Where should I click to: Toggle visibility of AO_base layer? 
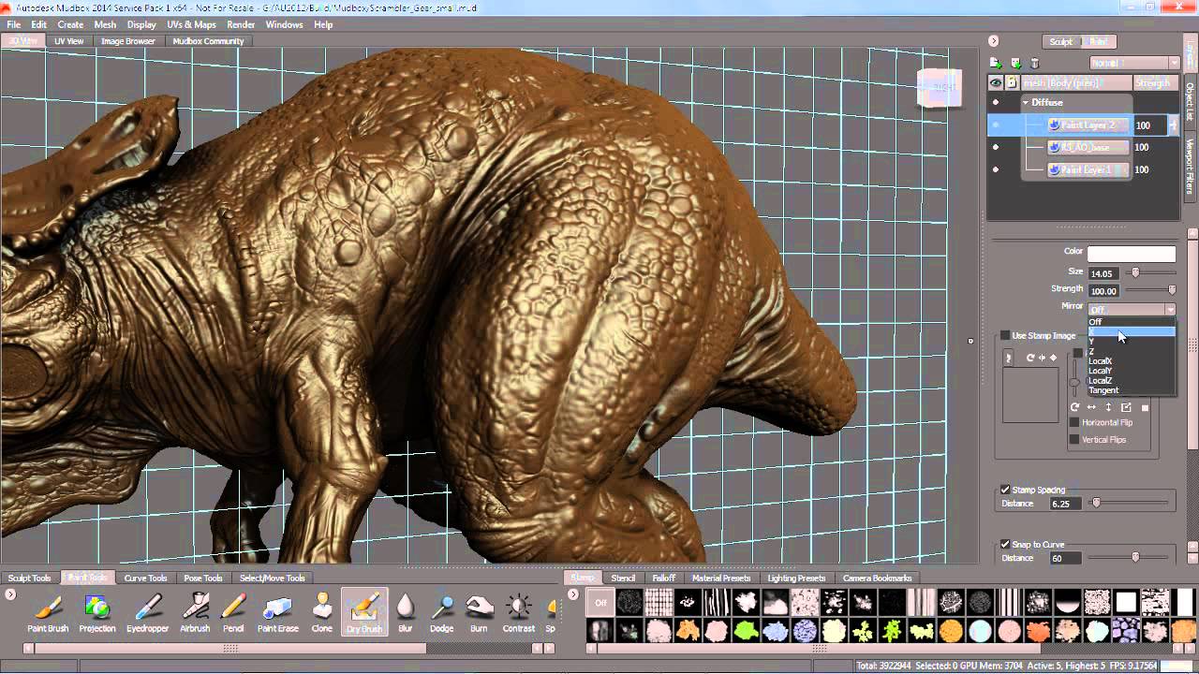[x=996, y=147]
